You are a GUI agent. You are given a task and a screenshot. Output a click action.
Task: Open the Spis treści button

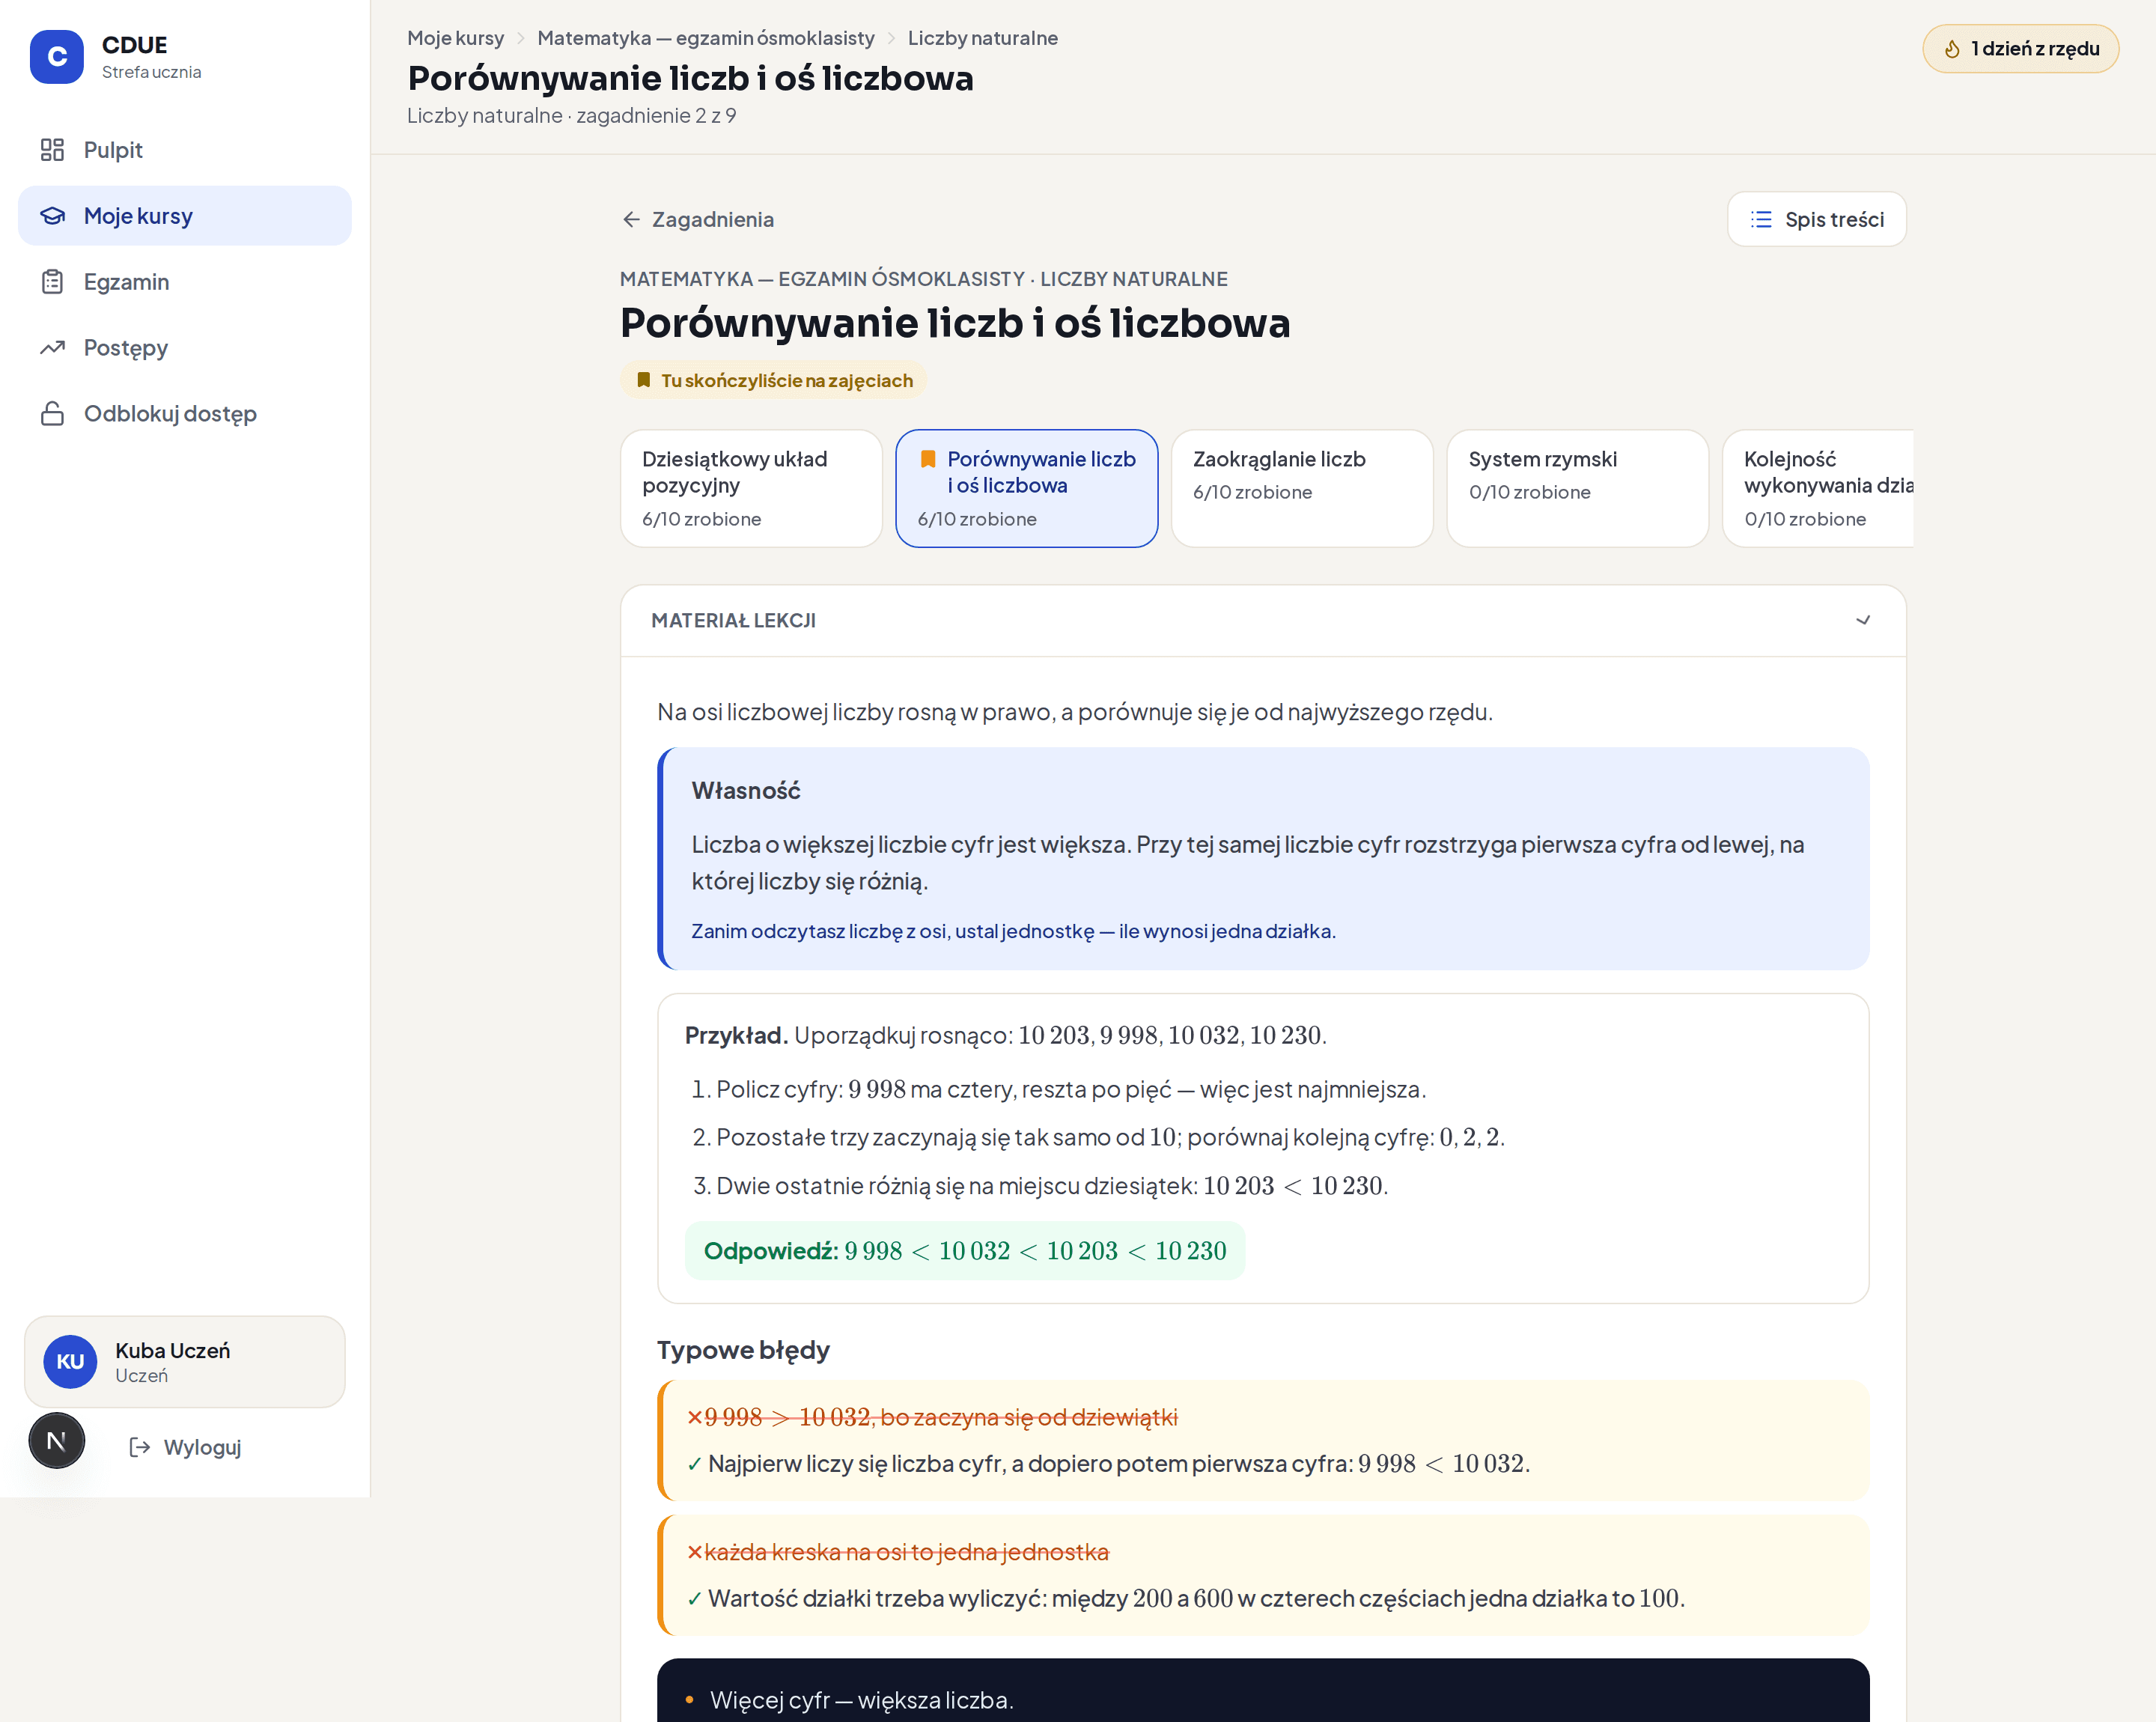(x=1816, y=219)
